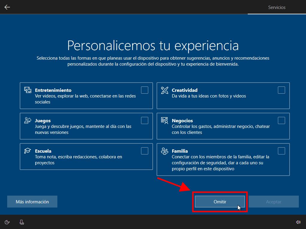The image size is (306, 229).
Task: Enable the Creatividad checkbox
Action: point(281,90)
